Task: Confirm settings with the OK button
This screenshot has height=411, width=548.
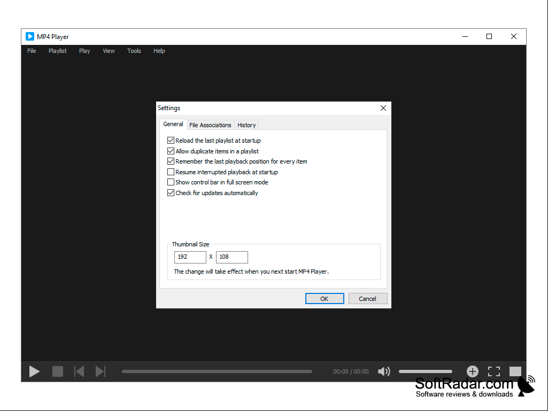Action: pyautogui.click(x=325, y=298)
